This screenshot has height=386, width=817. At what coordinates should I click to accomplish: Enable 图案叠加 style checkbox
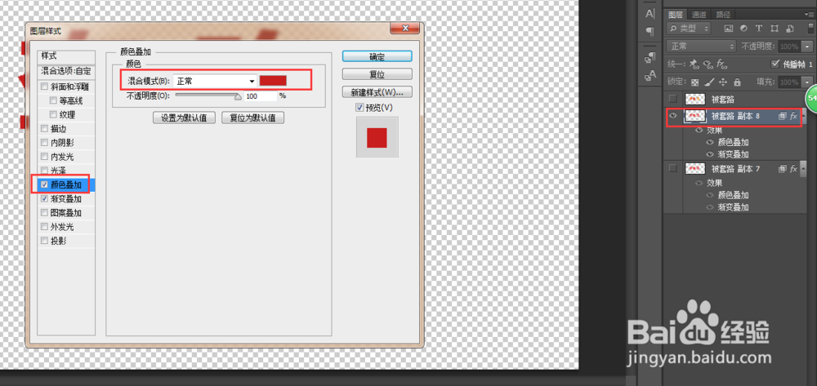point(44,213)
